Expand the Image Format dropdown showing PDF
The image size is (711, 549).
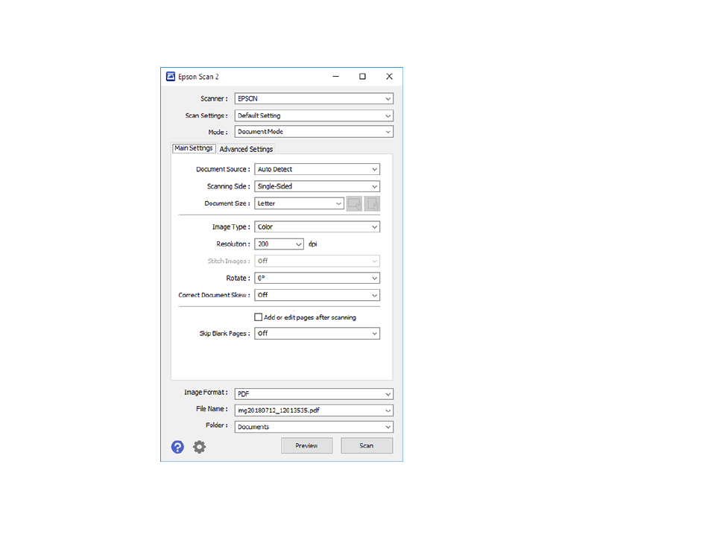[x=314, y=393]
